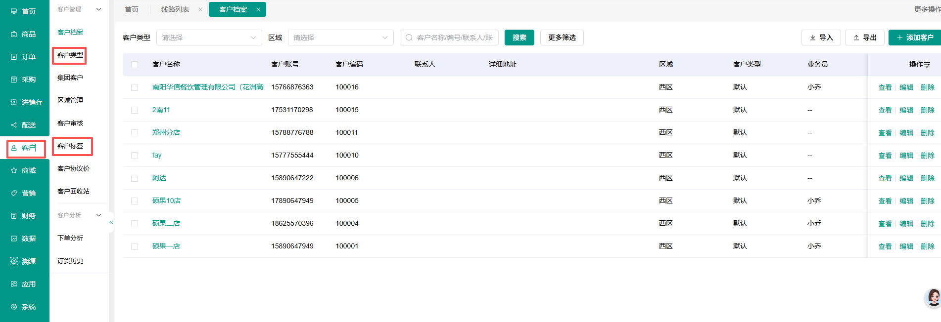Switch to the 首页 tab
The image size is (941, 322).
132,9
